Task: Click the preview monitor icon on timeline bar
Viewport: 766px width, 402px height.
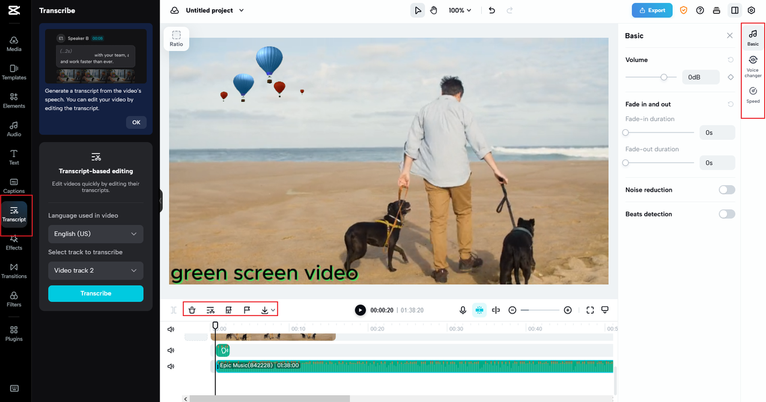Action: [605, 310]
